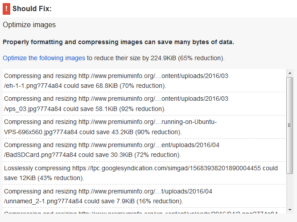This screenshot has width=297, height=222.
Task: Click the '224.9KiB (65% reduction)' summary text
Action: pos(187,58)
